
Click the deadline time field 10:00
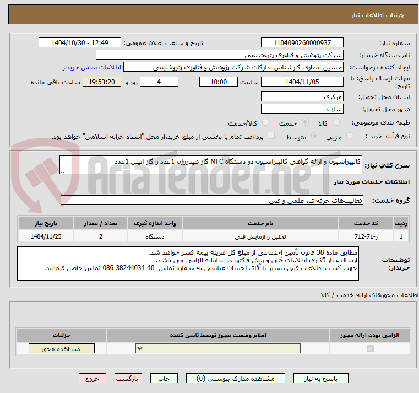[x=219, y=82]
